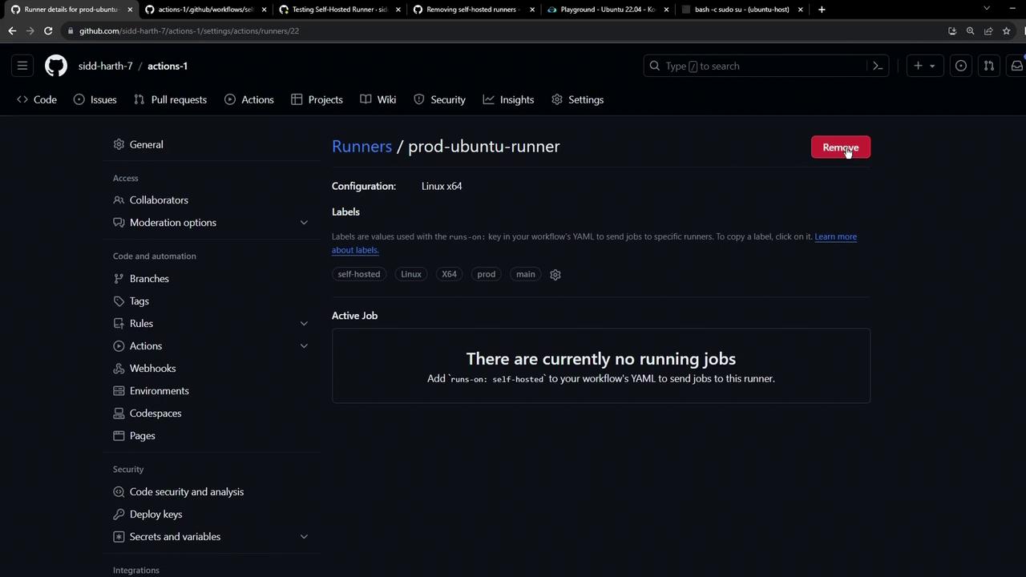Click the red Remove button
This screenshot has width=1026, height=577.
pyautogui.click(x=840, y=147)
